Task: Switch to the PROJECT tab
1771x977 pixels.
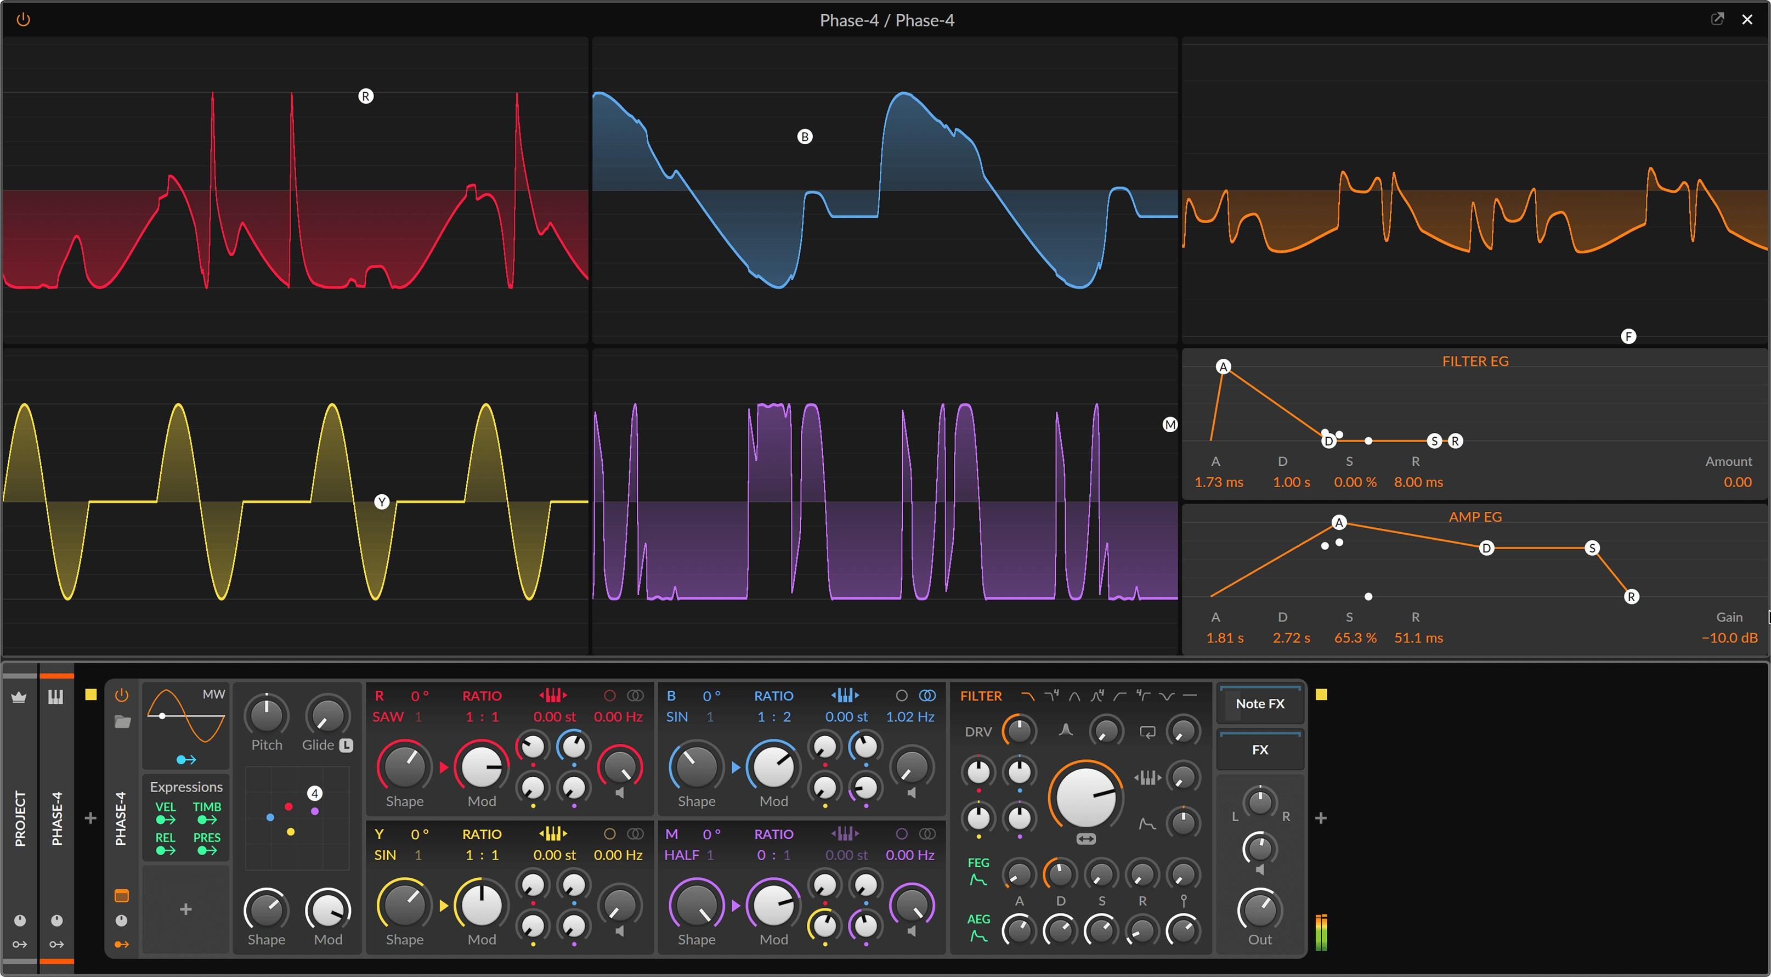Action: [20, 818]
